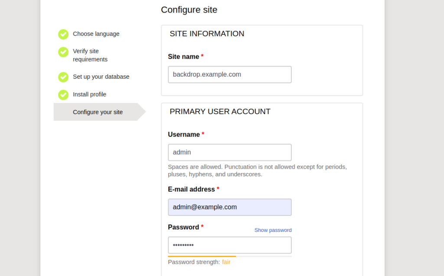
Task: Toggle the Show password link
Action: click(x=273, y=230)
